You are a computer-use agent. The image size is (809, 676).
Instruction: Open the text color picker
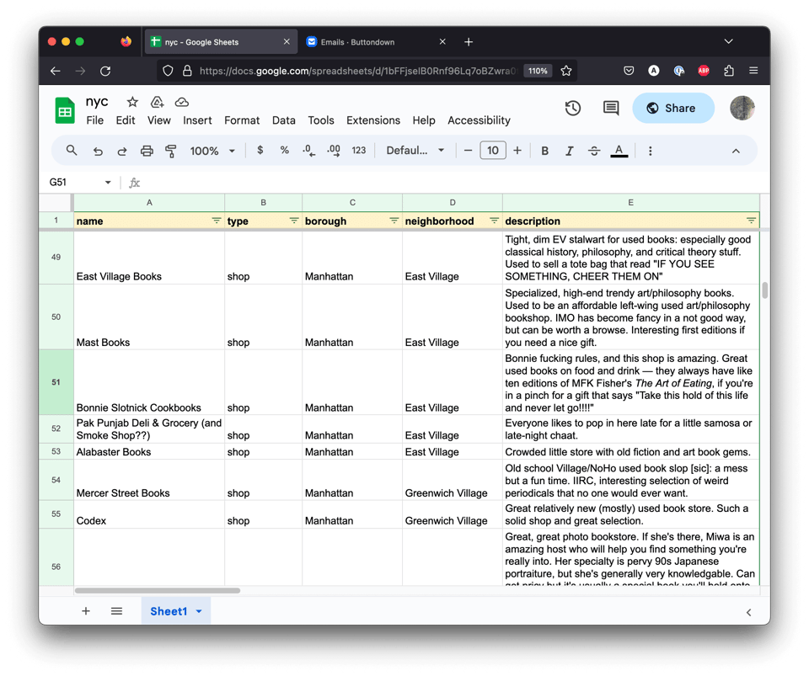(619, 150)
